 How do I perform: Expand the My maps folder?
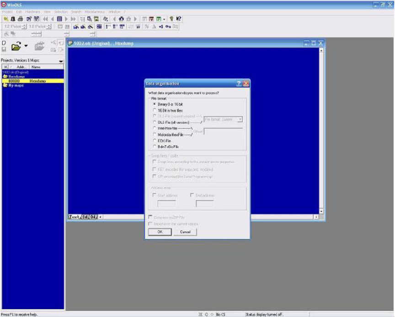pyautogui.click(x=5, y=85)
